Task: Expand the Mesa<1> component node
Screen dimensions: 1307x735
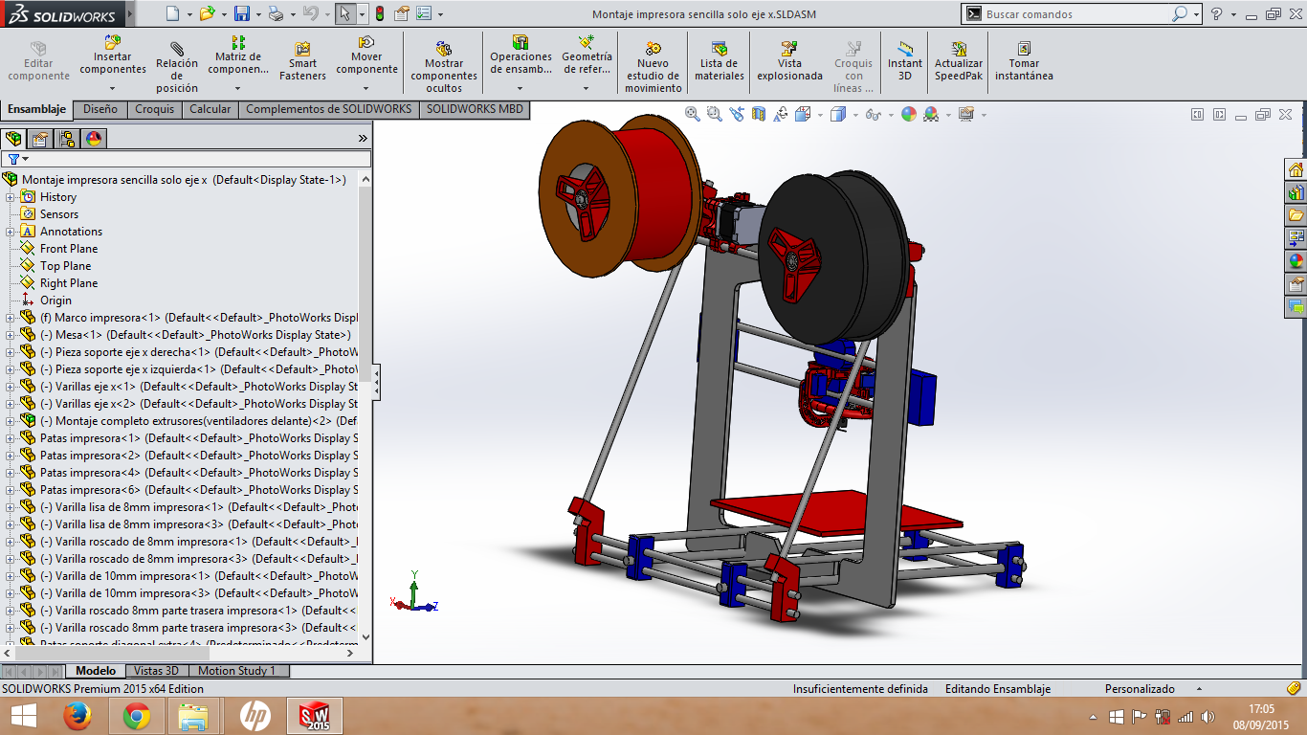Action: pyautogui.click(x=11, y=335)
